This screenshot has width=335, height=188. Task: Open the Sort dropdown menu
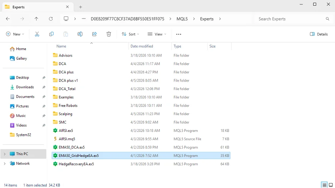pyautogui.click(x=130, y=34)
